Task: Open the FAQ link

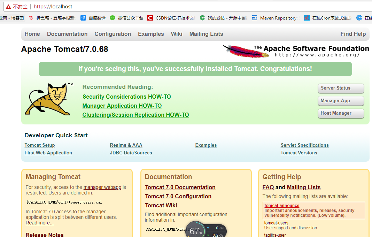Action: click(x=268, y=188)
